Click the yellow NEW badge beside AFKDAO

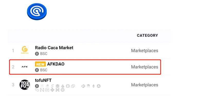coord(40,64)
